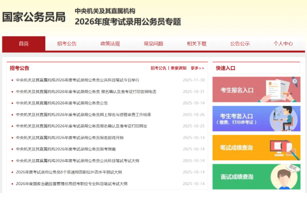Click the 国家公务员局 site logo

[x=34, y=17]
